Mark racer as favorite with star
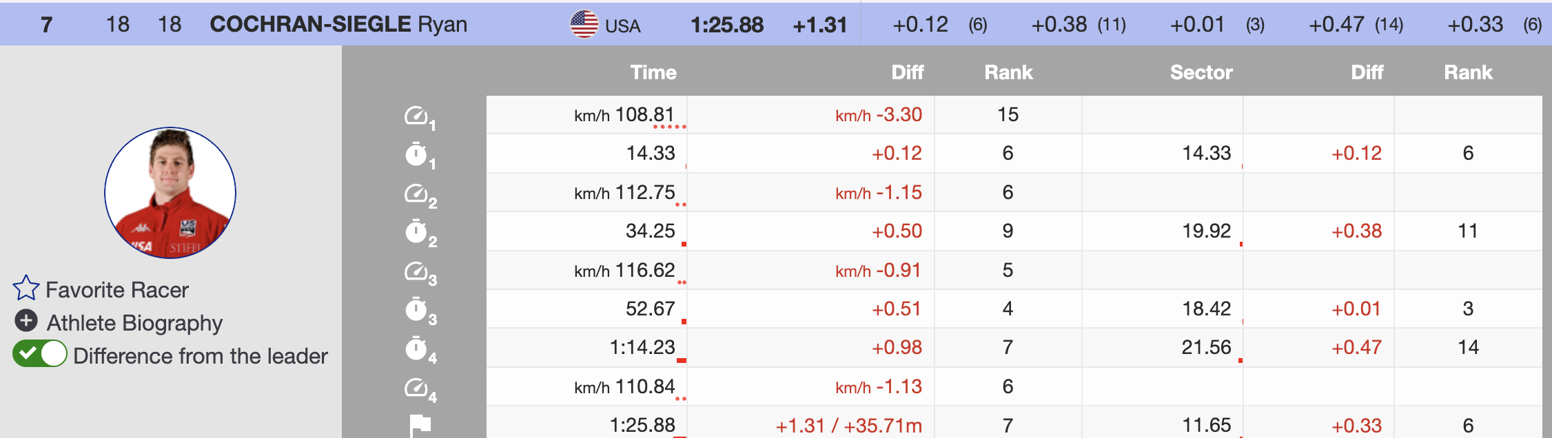 [x=26, y=289]
